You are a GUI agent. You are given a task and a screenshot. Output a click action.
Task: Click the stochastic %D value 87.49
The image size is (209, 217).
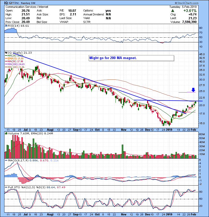61,187
